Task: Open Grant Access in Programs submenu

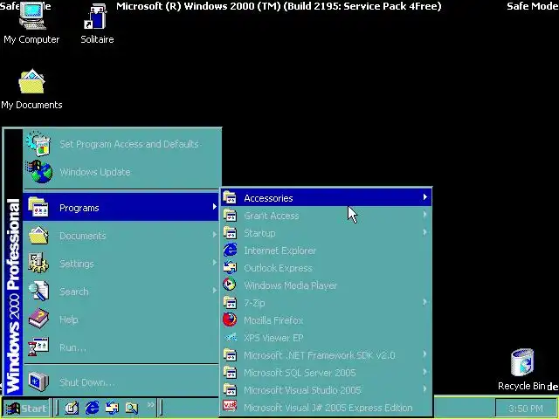Action: click(326, 216)
